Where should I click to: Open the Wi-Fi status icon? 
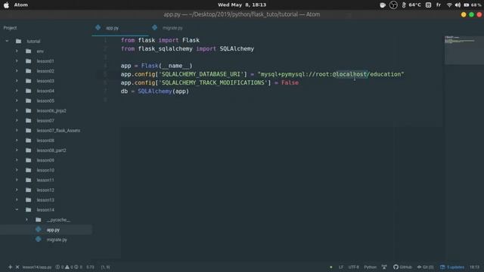[x=449, y=5]
